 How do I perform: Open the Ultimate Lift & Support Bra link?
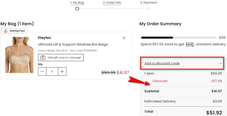[x=73, y=44]
